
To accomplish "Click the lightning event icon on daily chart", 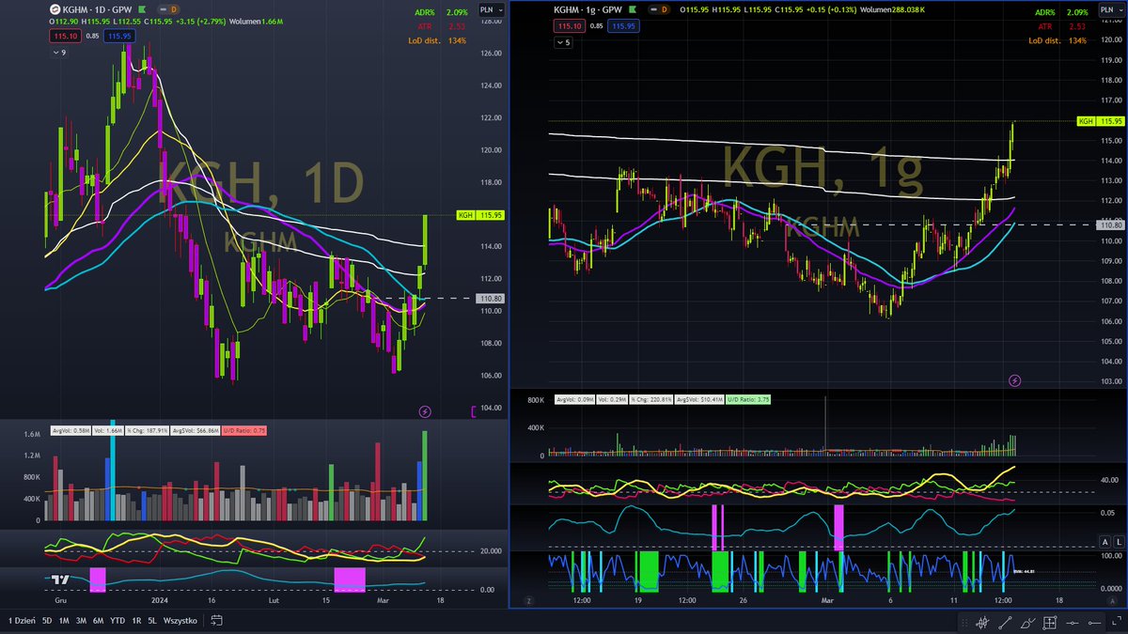I will point(424,411).
